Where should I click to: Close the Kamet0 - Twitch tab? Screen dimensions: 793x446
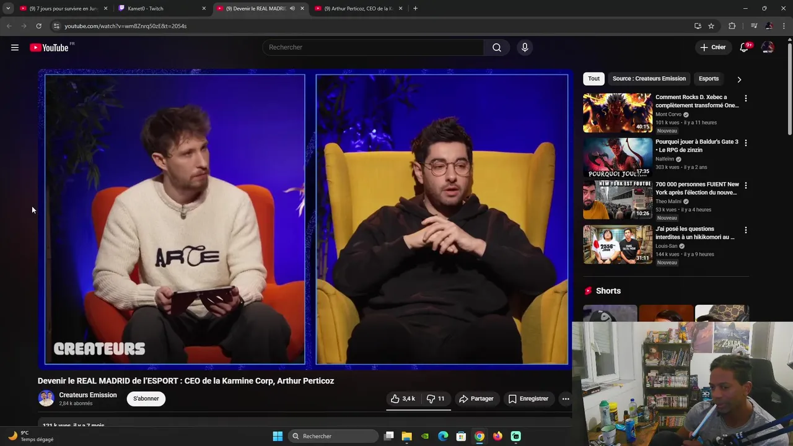click(x=204, y=9)
